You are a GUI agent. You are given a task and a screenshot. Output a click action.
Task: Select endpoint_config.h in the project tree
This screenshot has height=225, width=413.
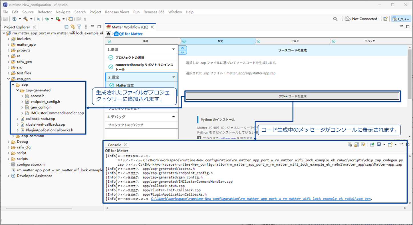click(45, 102)
